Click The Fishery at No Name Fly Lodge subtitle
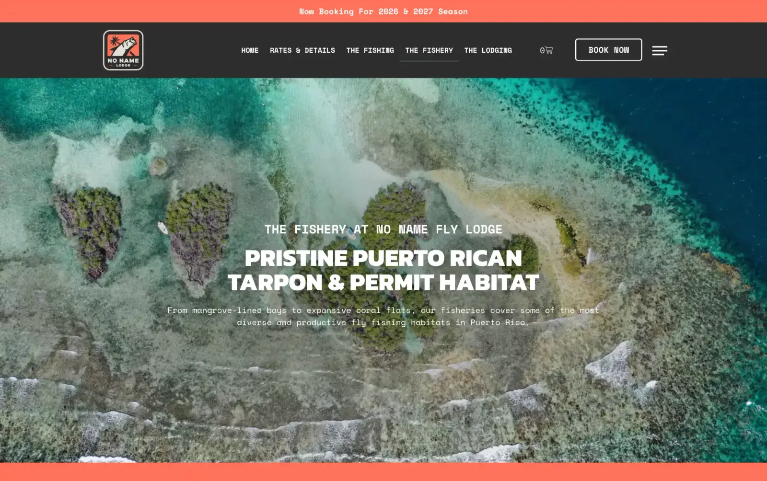 [x=383, y=229]
